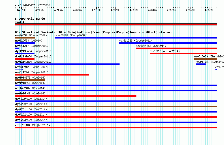
Task: Click the red dgv12139n54 loss bar
Action: tap(25, 59)
